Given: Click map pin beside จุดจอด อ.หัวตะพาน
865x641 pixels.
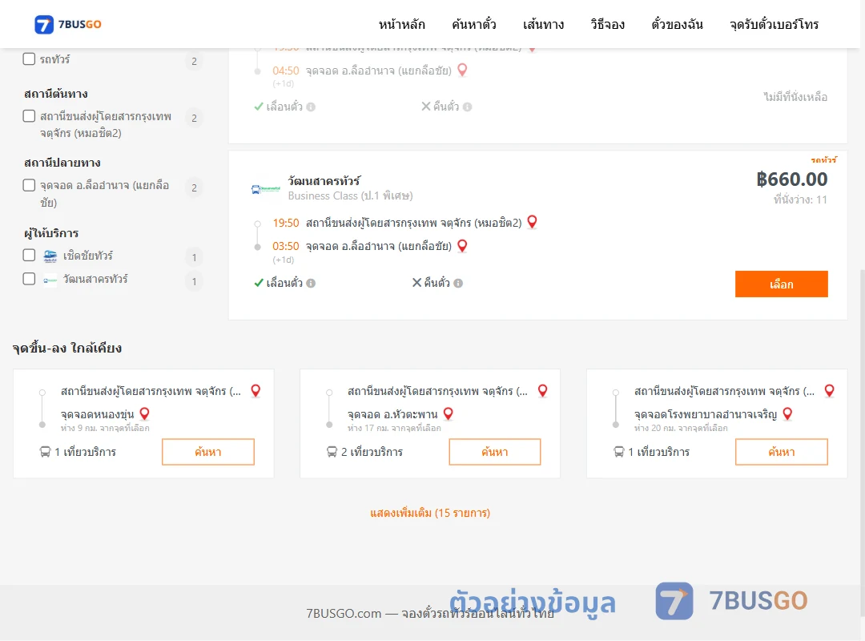Looking at the screenshot, I should [x=449, y=413].
